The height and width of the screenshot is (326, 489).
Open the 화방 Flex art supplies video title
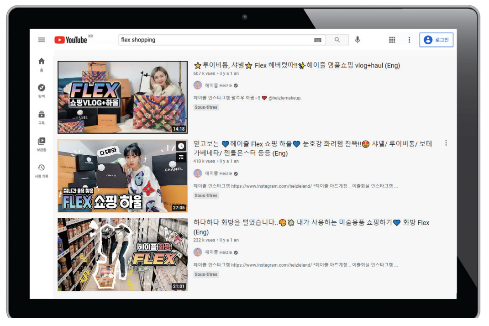tap(311, 223)
